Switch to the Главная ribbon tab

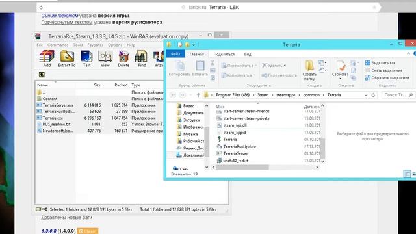click(x=196, y=54)
